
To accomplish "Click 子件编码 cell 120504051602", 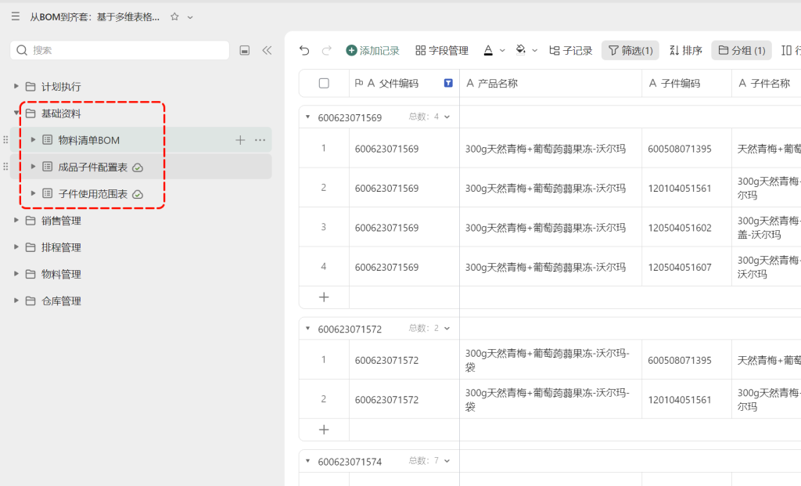I will tap(687, 228).
